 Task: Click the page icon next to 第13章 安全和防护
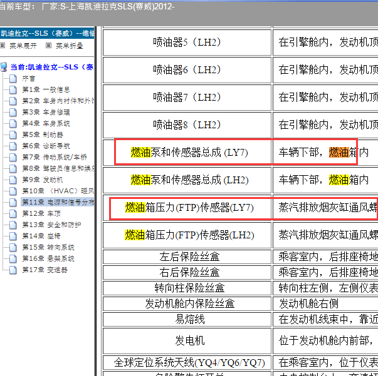[13, 225]
